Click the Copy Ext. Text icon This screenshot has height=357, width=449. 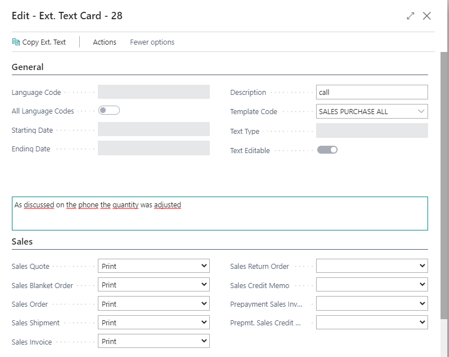coord(16,42)
